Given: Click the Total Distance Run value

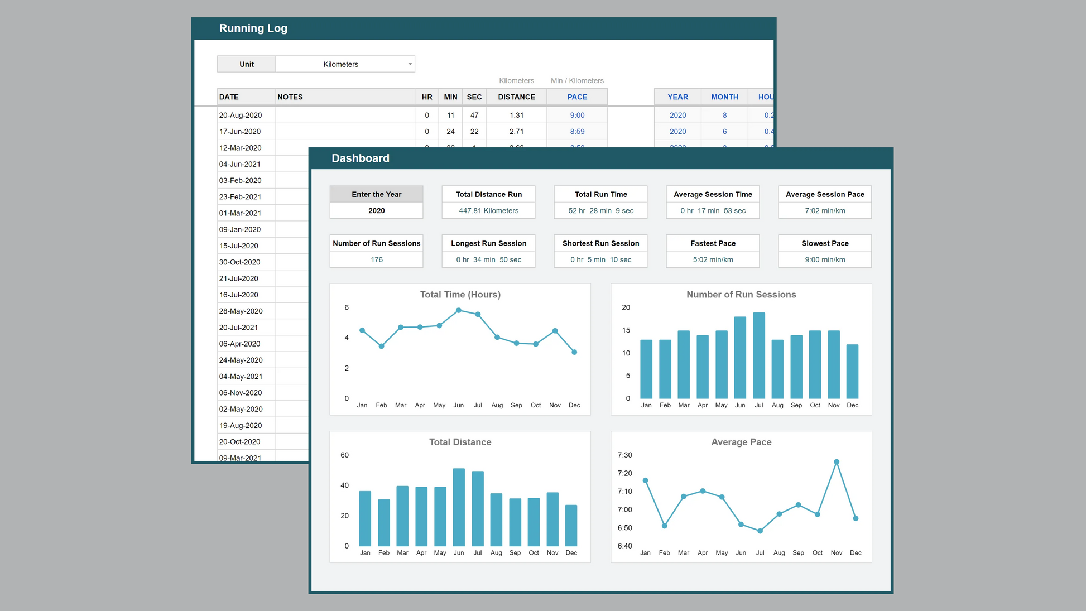Looking at the screenshot, I should point(488,210).
